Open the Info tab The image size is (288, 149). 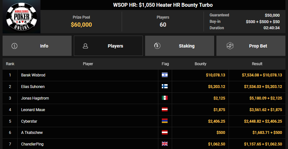(x=44, y=46)
